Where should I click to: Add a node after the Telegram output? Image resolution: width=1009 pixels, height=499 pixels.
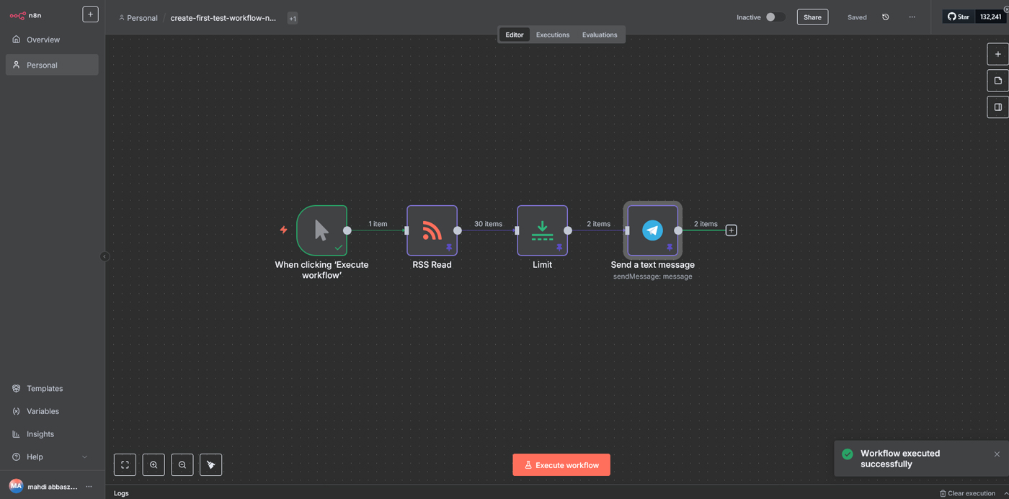[x=731, y=230]
